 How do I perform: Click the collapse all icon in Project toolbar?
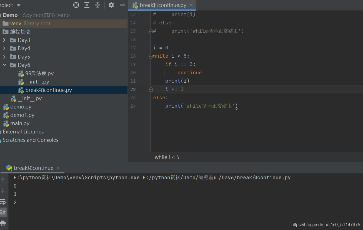click(98, 5)
